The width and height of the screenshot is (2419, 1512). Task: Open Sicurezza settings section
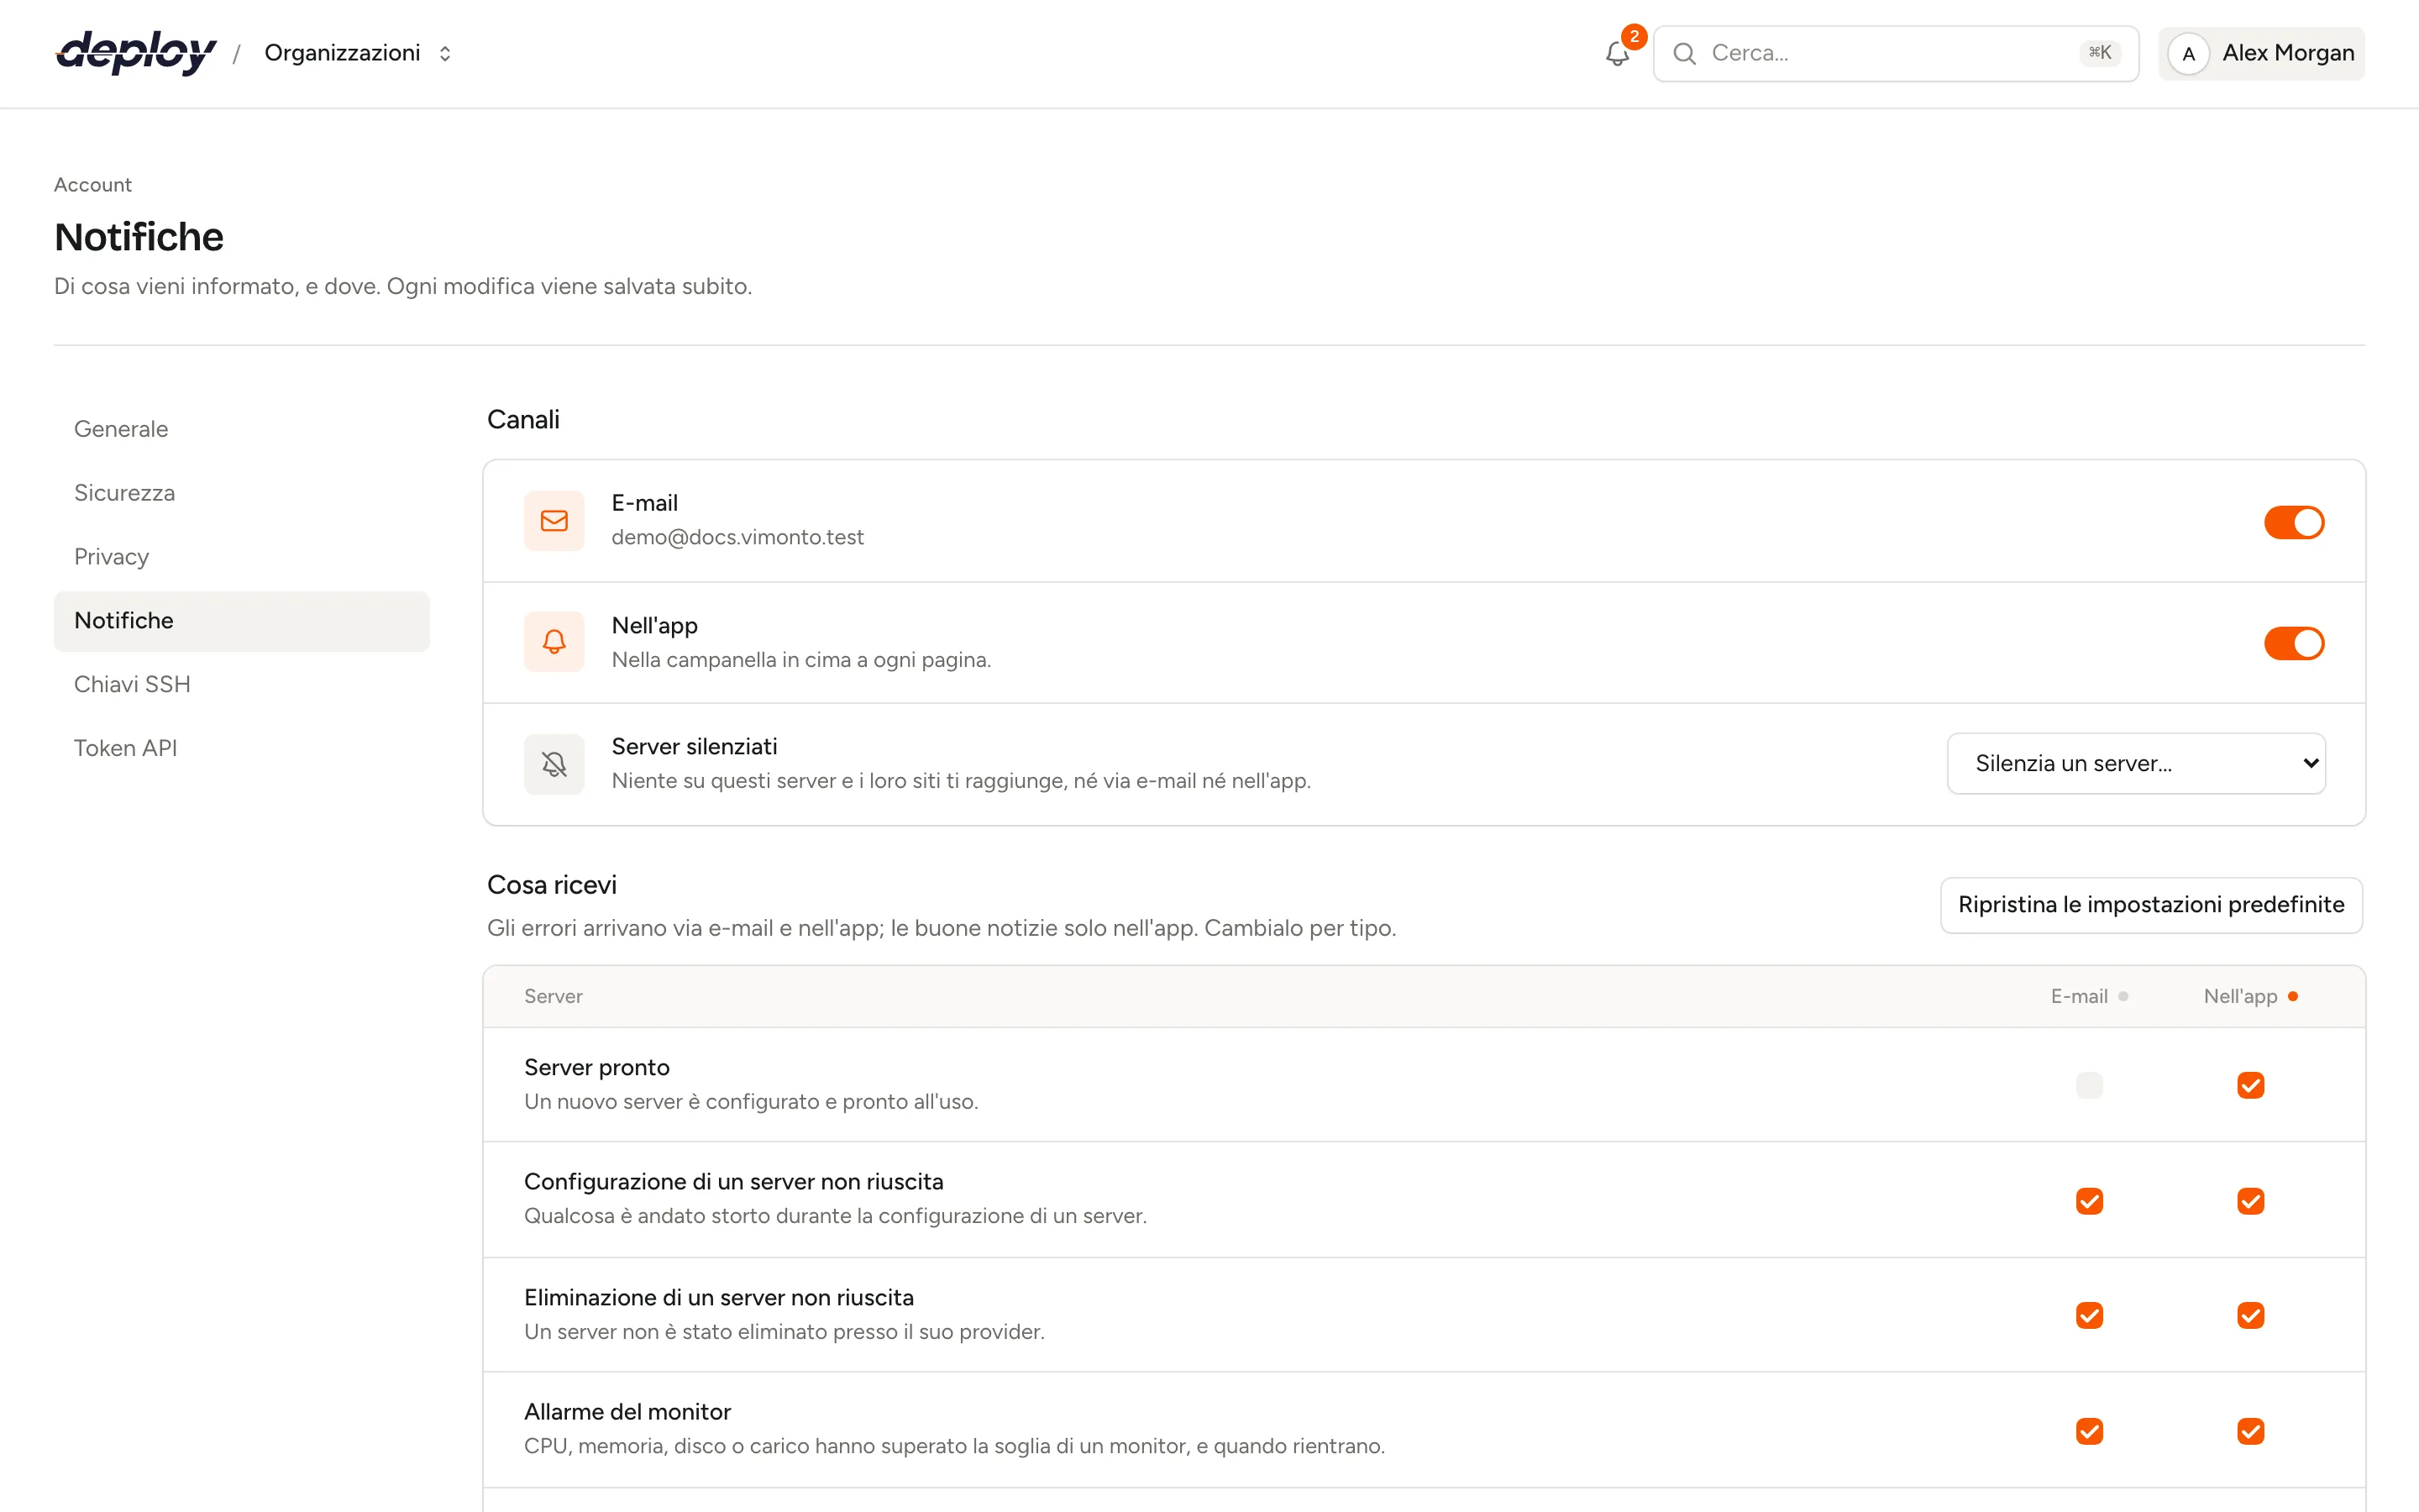pyautogui.click(x=242, y=493)
